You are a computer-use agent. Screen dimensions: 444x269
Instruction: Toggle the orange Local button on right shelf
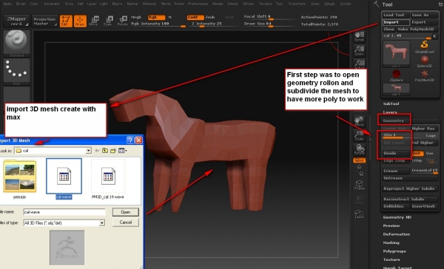[359, 160]
